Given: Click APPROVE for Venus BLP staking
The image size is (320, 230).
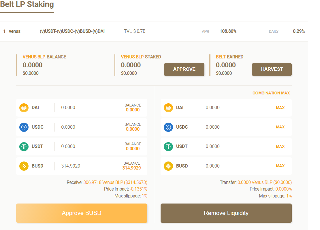Looking at the screenshot, I should (x=184, y=69).
